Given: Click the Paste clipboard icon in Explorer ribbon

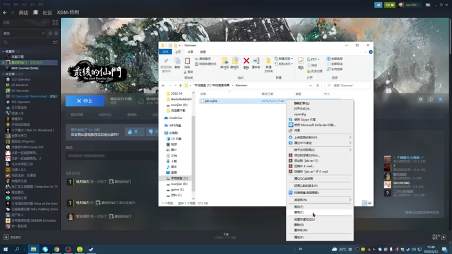Looking at the screenshot, I should 187,61.
